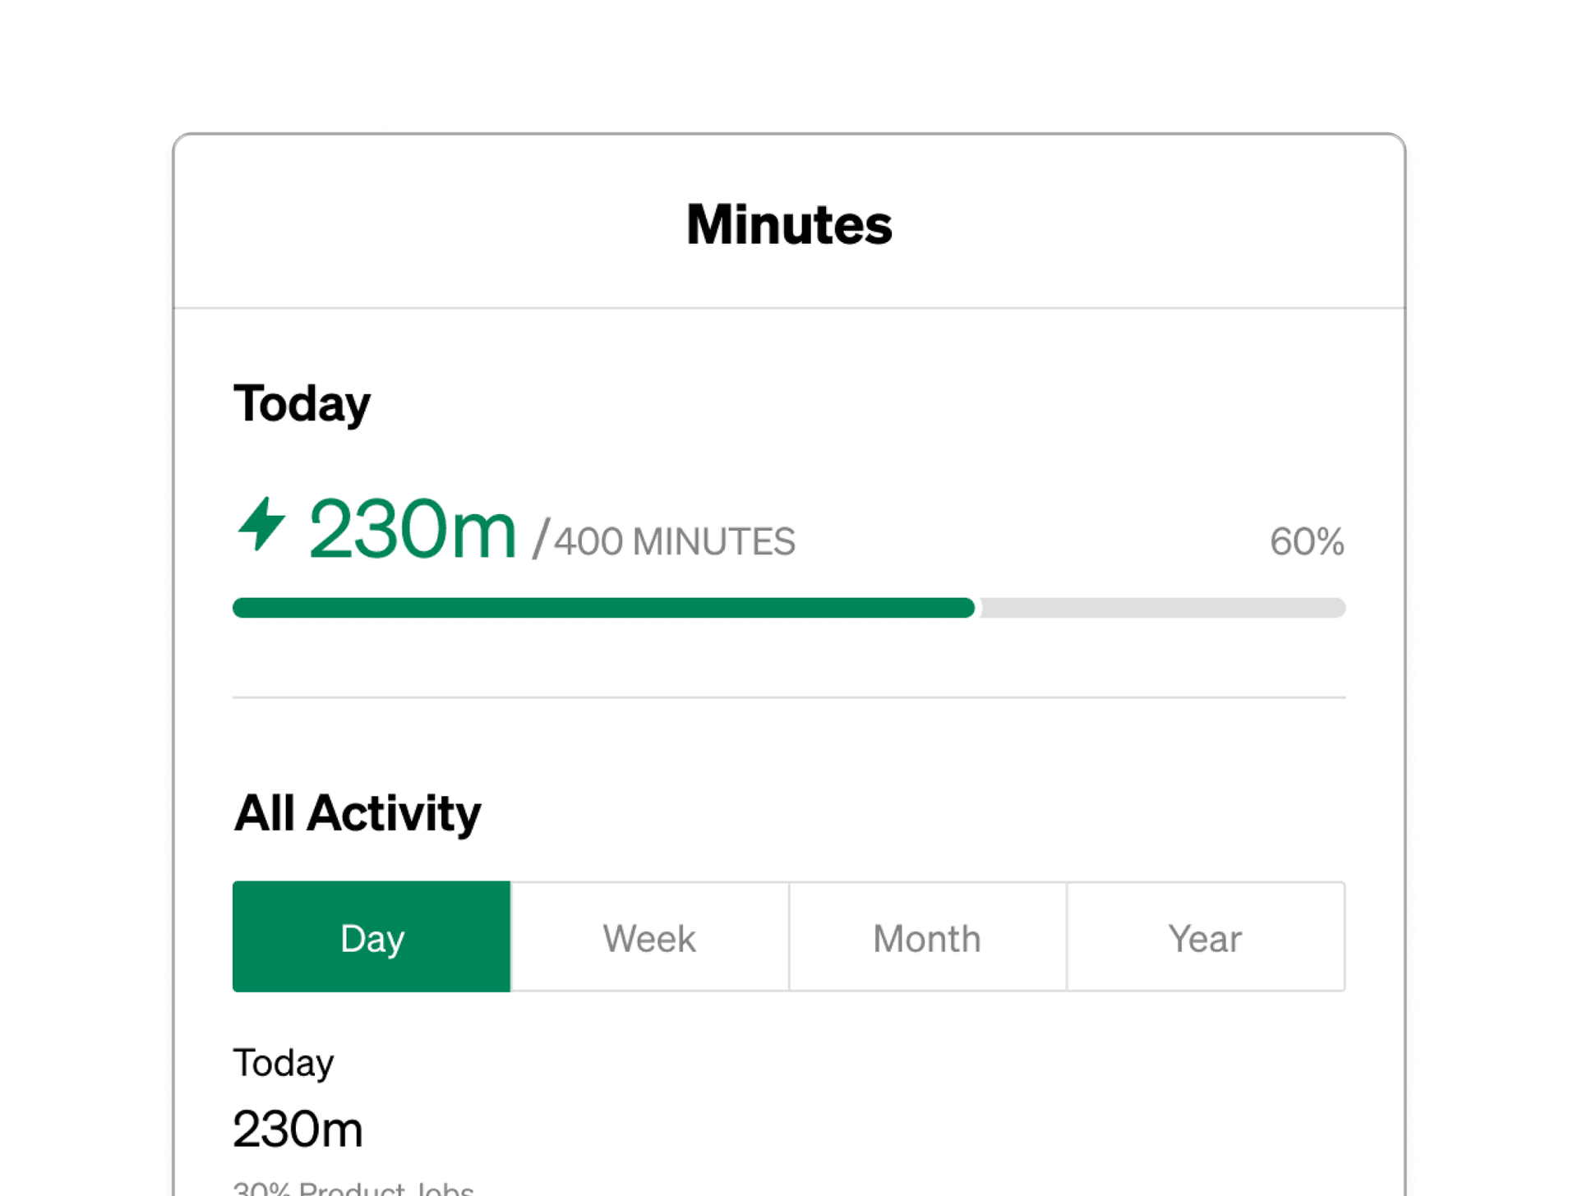
Task: Click the green 230m usage value
Action: (413, 530)
